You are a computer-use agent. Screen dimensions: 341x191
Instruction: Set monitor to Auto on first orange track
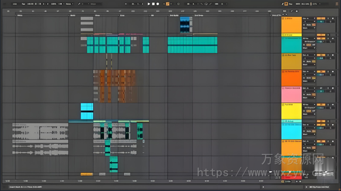coord(309,25)
